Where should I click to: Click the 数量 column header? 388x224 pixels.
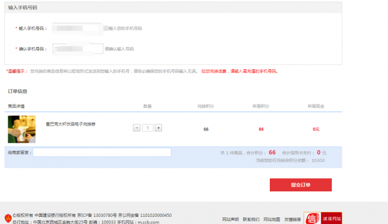pos(148,106)
